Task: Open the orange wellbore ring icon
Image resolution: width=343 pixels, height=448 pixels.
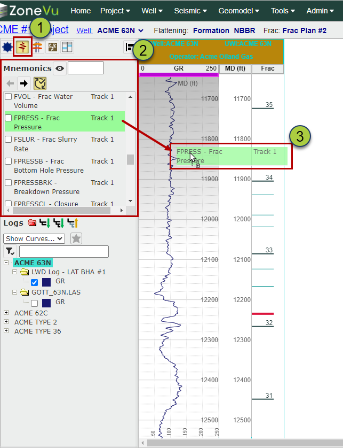Action: coord(37,47)
